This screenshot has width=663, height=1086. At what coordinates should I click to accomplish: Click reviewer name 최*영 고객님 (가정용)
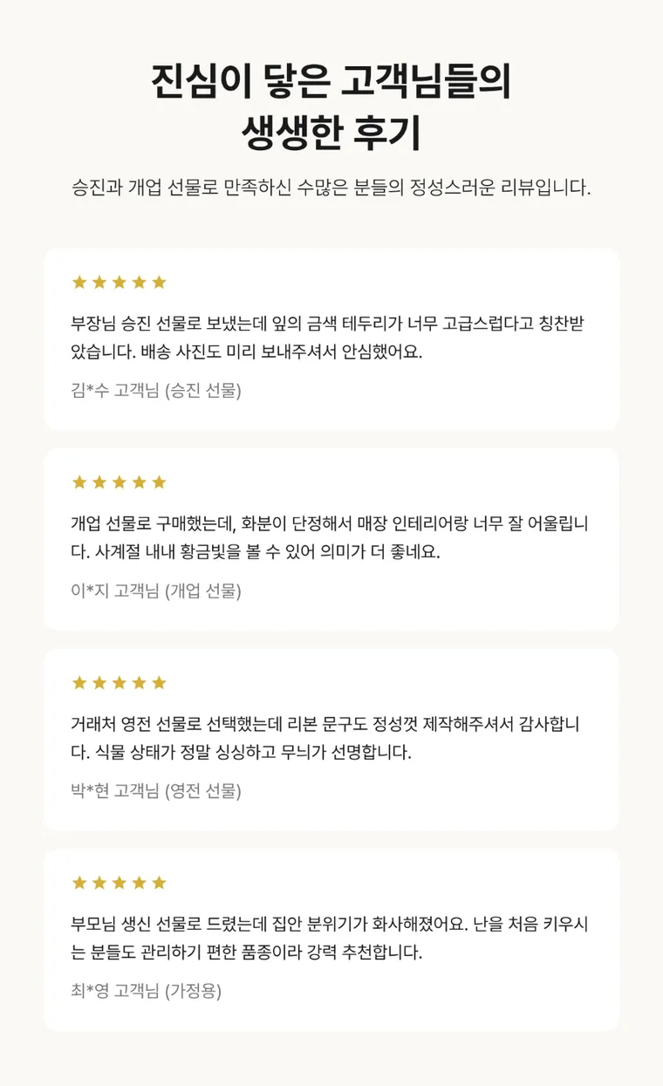click(x=146, y=992)
